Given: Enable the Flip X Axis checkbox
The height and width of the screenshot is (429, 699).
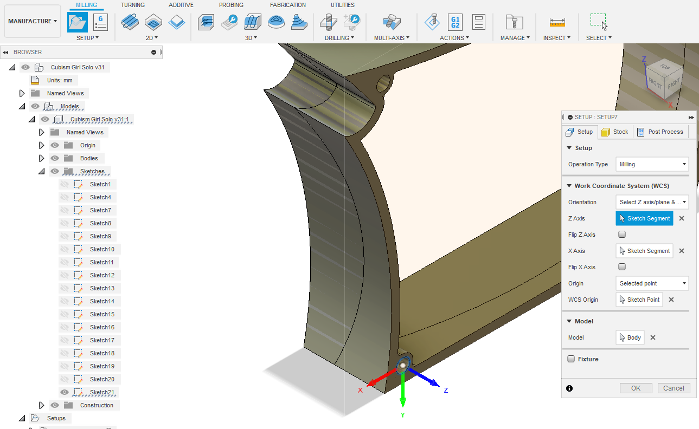Looking at the screenshot, I should [622, 267].
